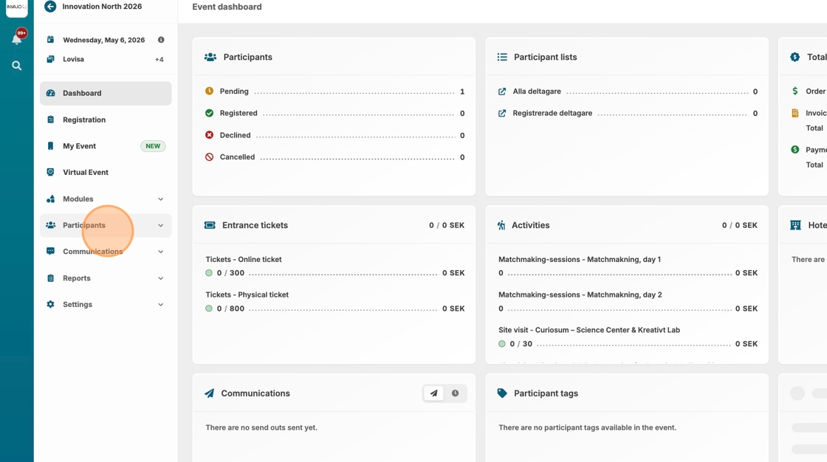Expand the Modules menu chevron
Image resolution: width=827 pixels, height=462 pixels.
click(x=160, y=199)
